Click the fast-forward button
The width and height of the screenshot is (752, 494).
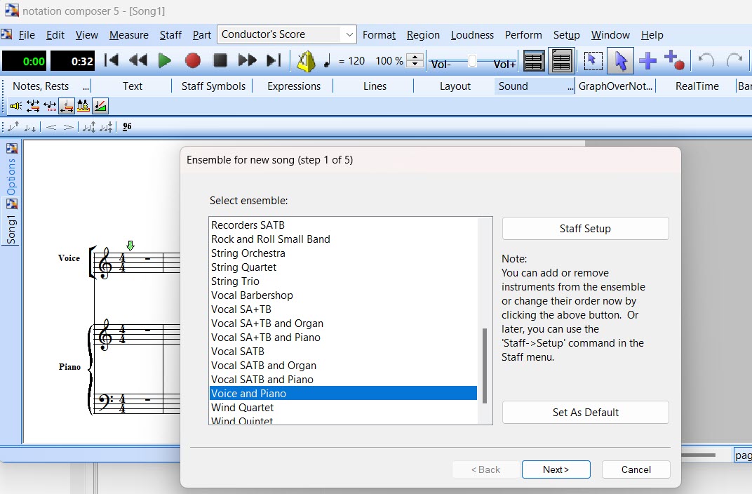coord(247,61)
